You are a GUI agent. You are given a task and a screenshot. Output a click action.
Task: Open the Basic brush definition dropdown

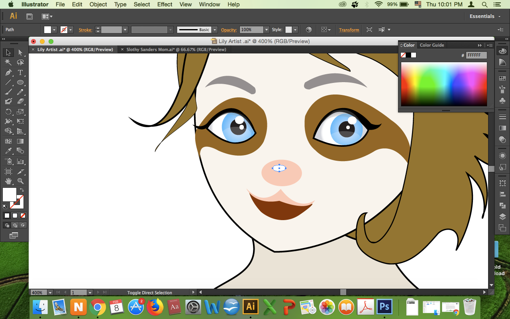click(215, 30)
